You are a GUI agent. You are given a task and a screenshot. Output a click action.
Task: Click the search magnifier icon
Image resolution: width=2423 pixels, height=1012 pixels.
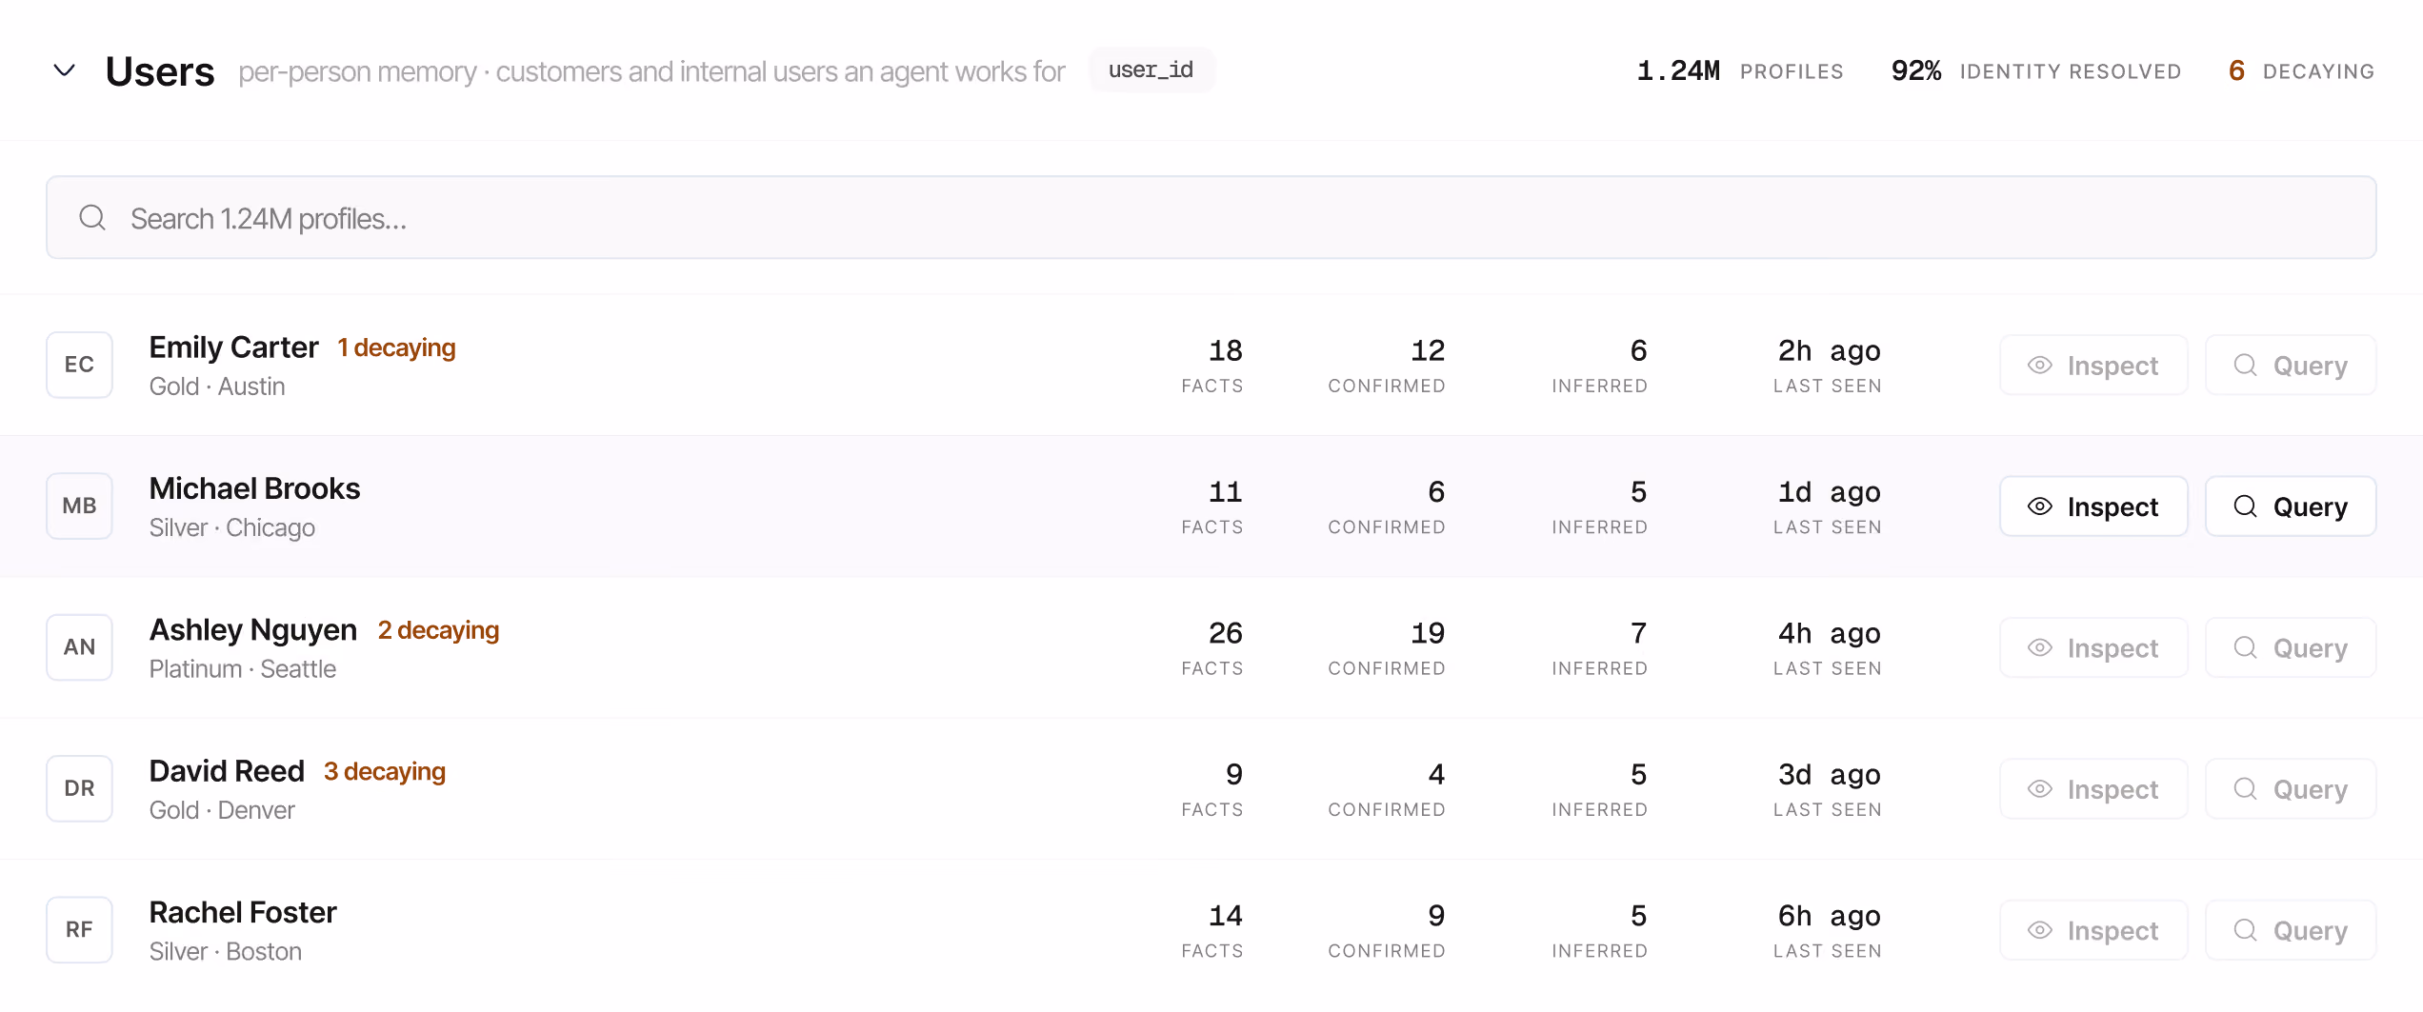coord(92,218)
